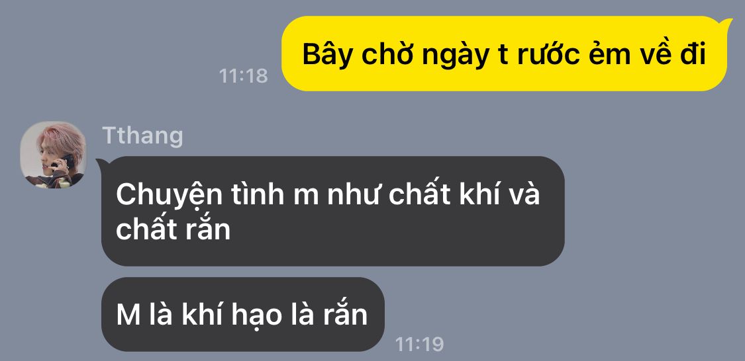745x361 pixels.
Task: Click 'về đi' at the yellow bubble's end
Action: [x=672, y=55]
